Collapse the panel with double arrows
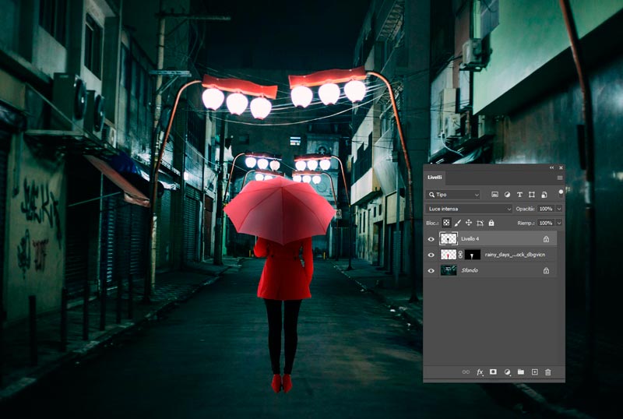Viewport: 623px width, 419px height. coord(551,167)
